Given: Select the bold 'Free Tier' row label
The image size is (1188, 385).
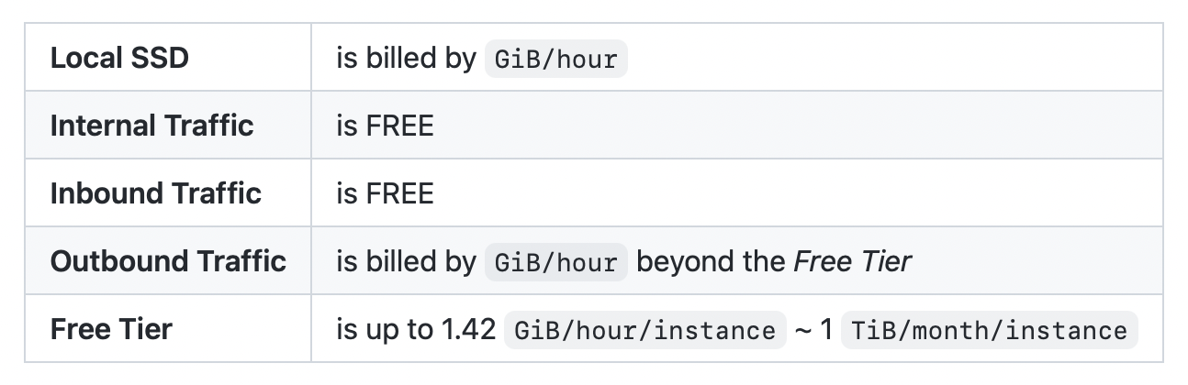Looking at the screenshot, I should tap(111, 329).
